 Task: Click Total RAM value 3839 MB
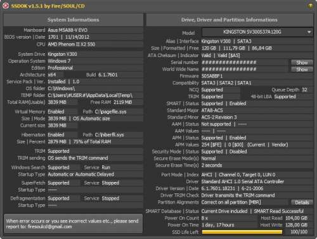coord(57,102)
